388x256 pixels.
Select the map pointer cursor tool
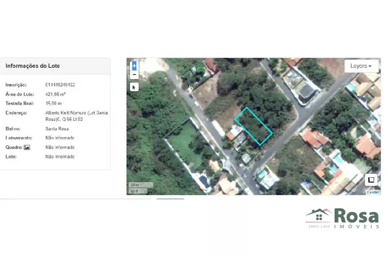click(134, 87)
